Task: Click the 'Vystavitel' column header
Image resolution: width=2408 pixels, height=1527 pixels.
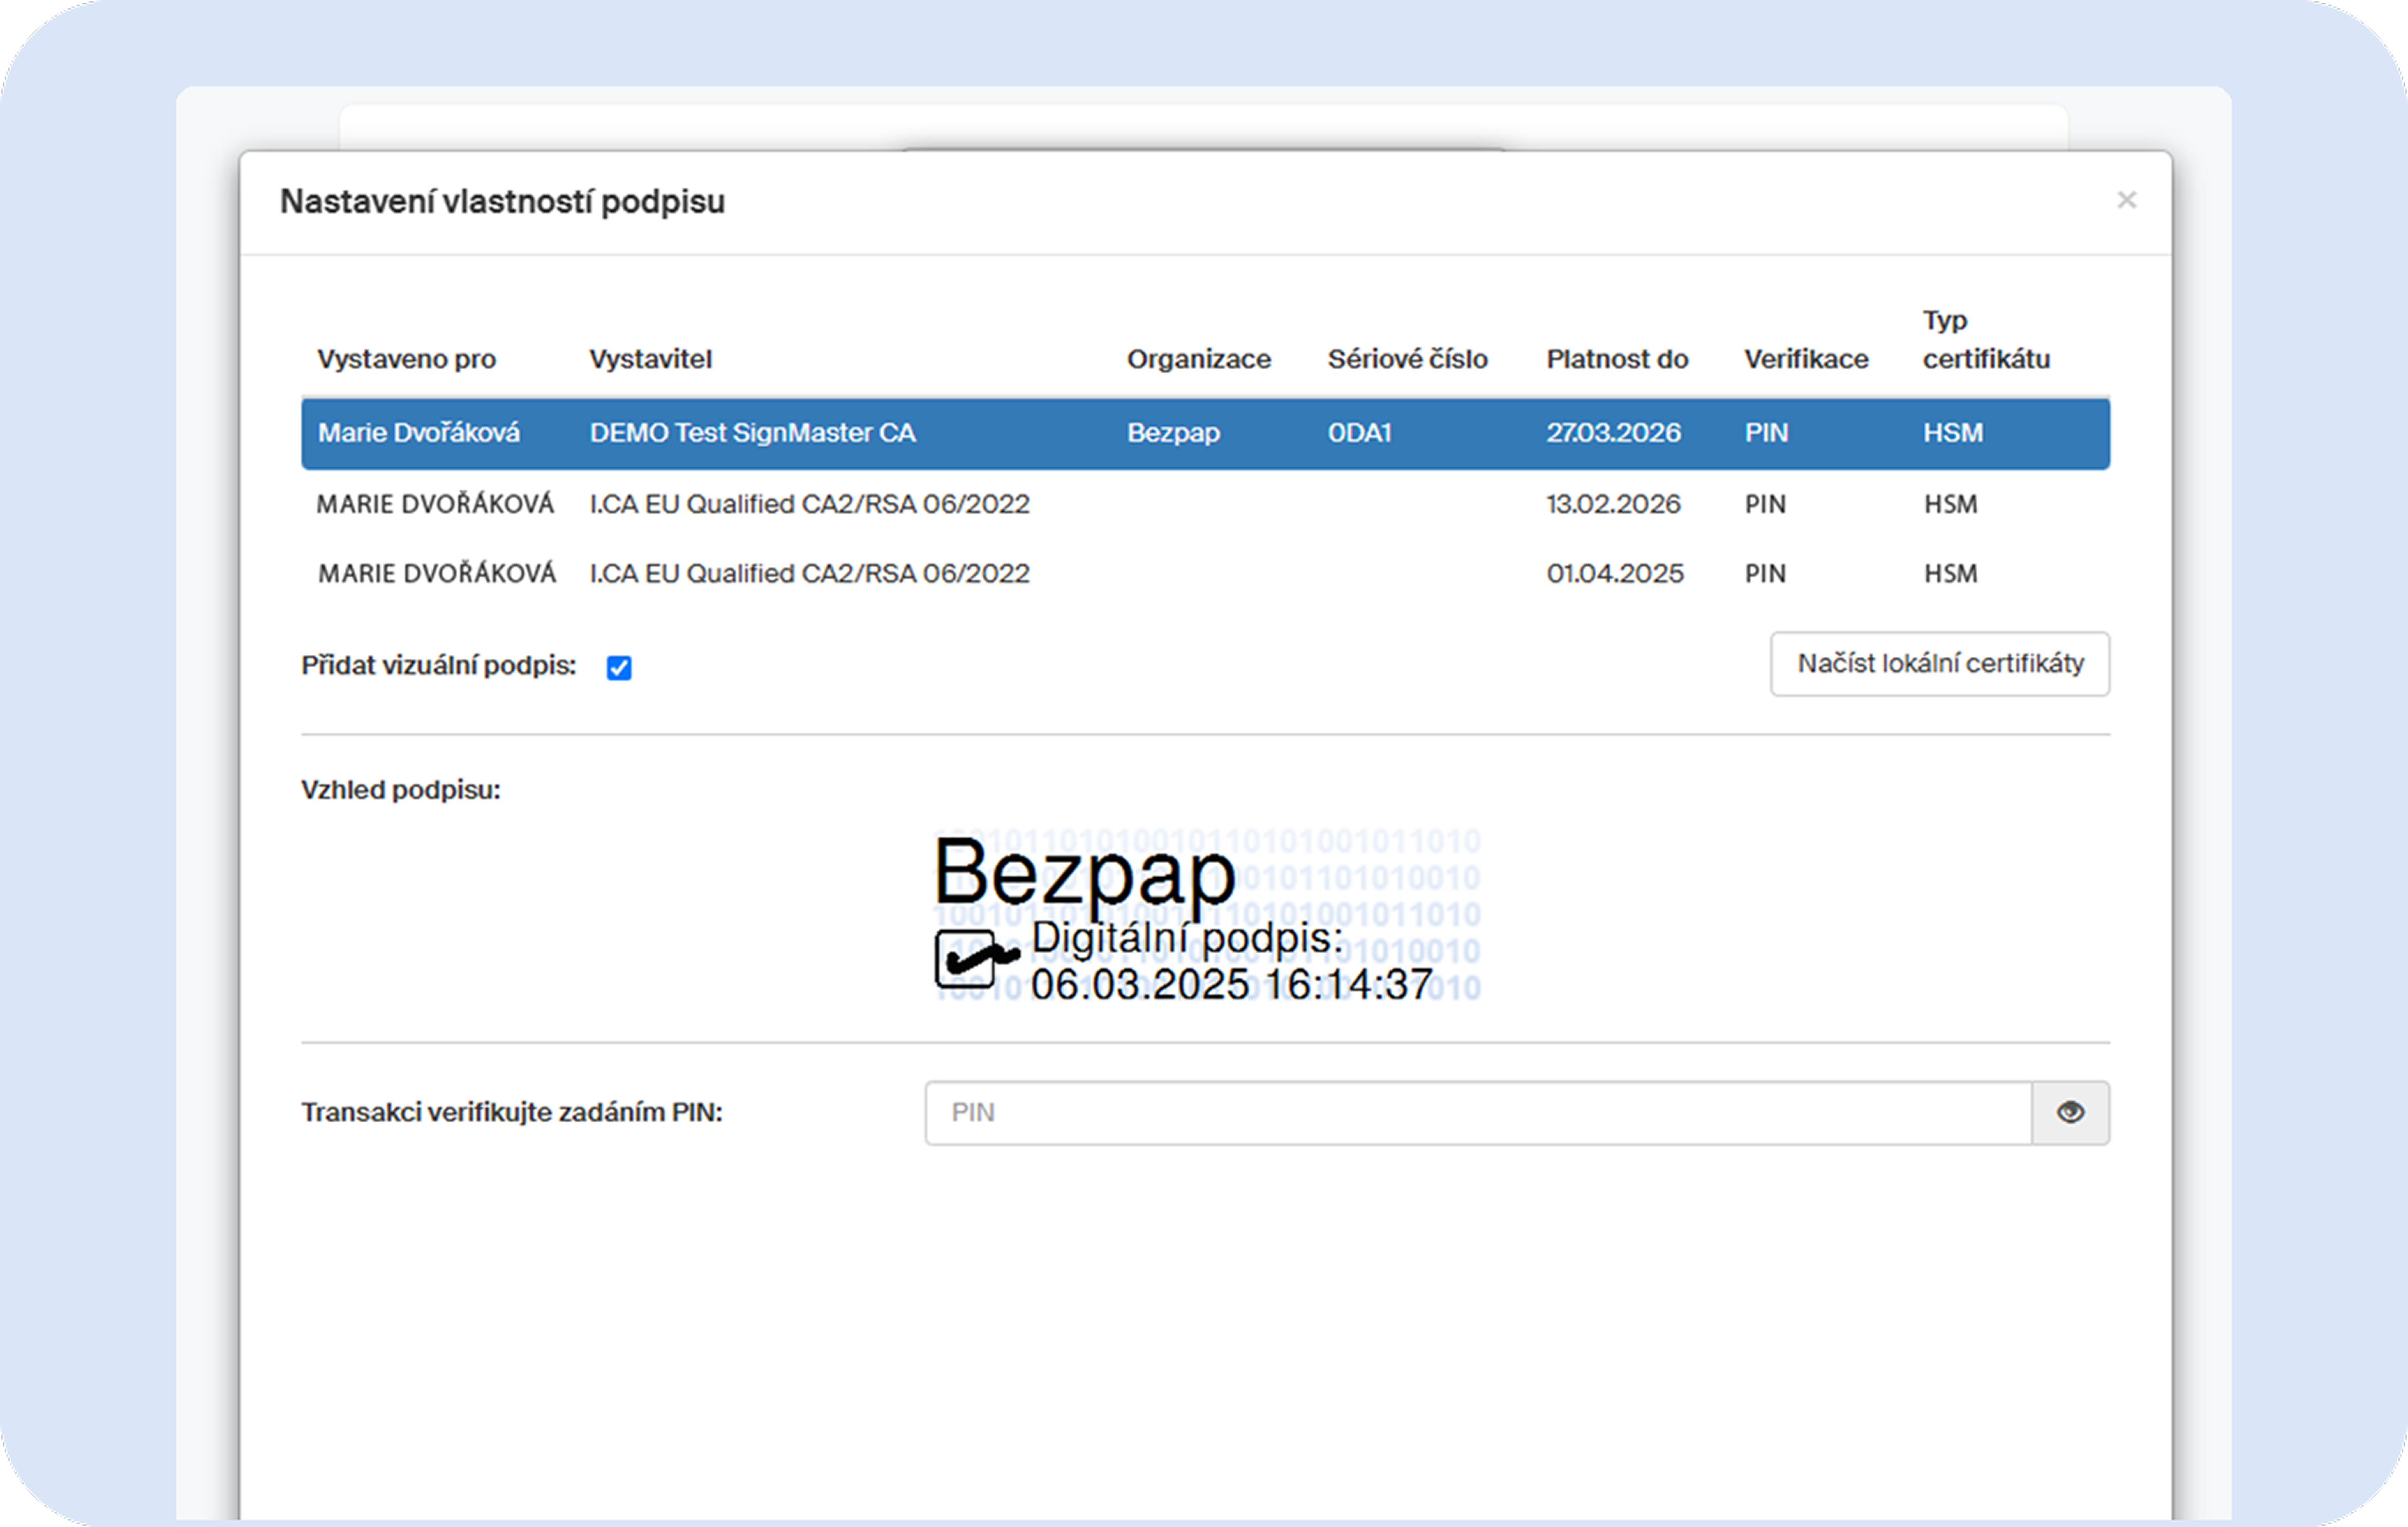Action: [x=651, y=359]
